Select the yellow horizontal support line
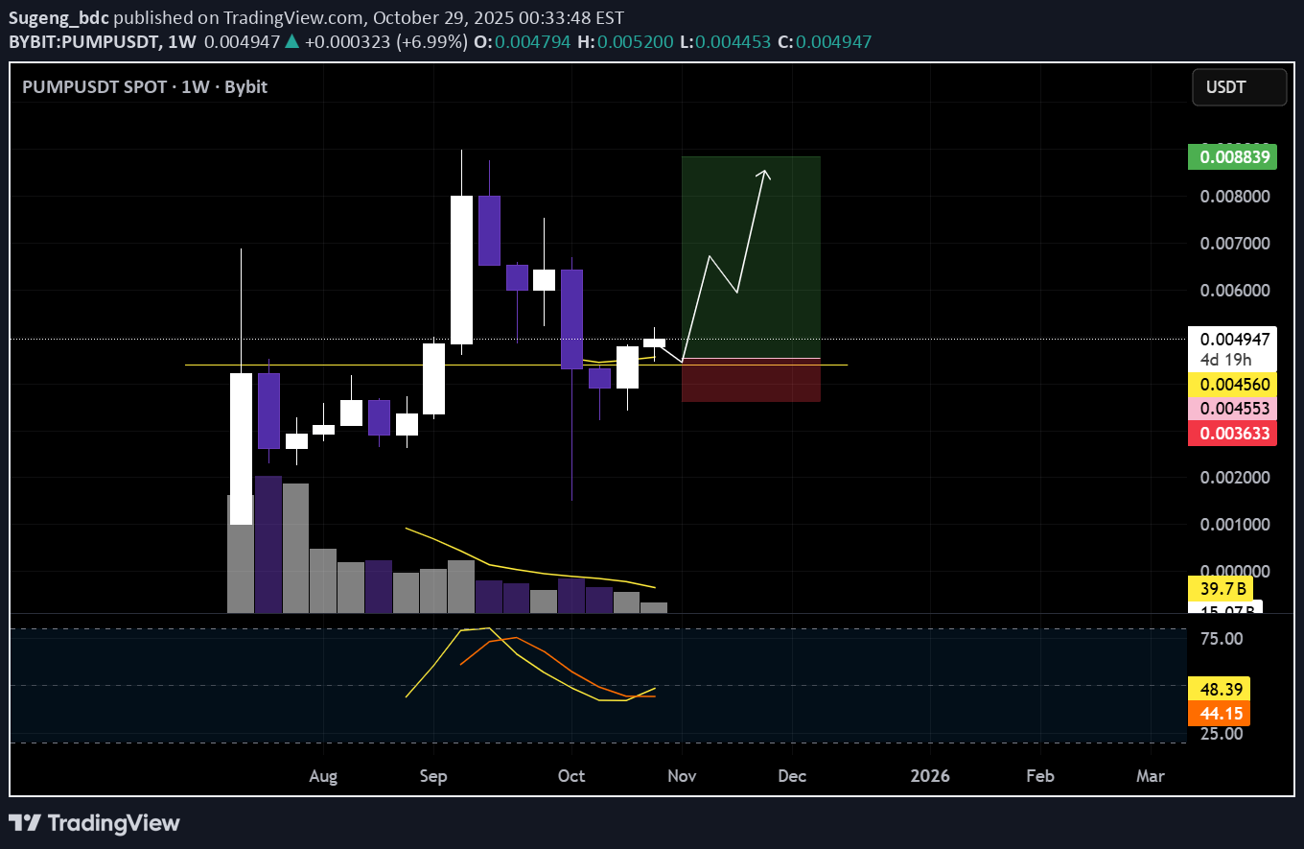1304x849 pixels. 384,366
